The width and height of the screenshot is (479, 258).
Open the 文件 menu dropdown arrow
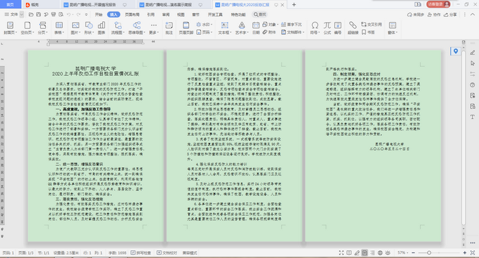point(21,14)
